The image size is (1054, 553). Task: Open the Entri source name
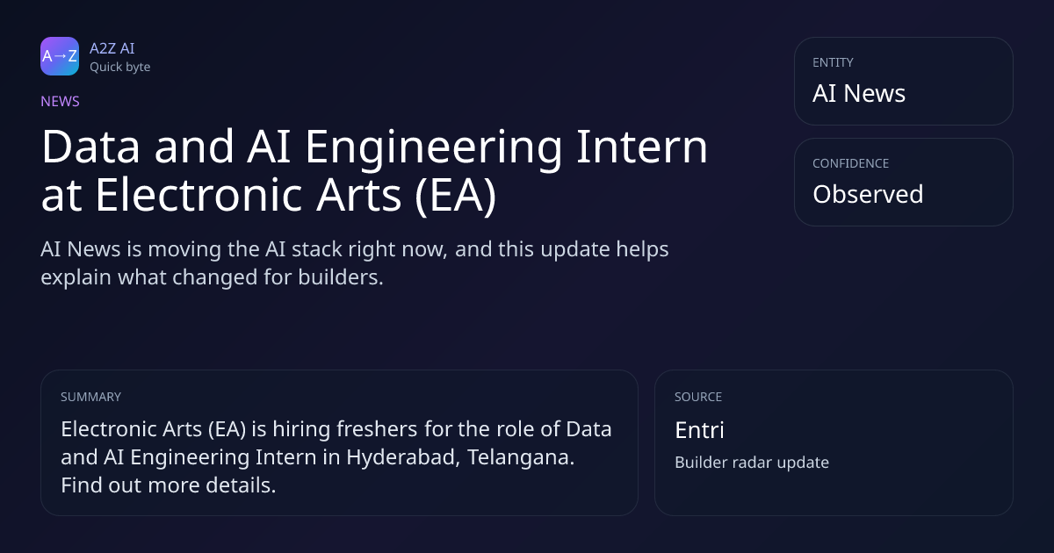pyautogui.click(x=699, y=430)
